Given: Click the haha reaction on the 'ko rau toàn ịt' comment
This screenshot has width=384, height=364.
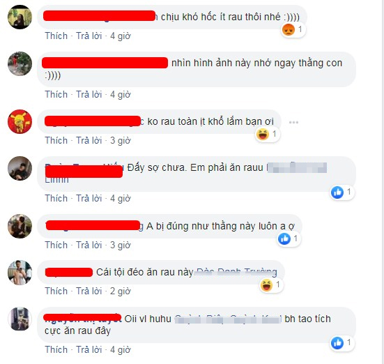Looking at the screenshot, I should (262, 134).
